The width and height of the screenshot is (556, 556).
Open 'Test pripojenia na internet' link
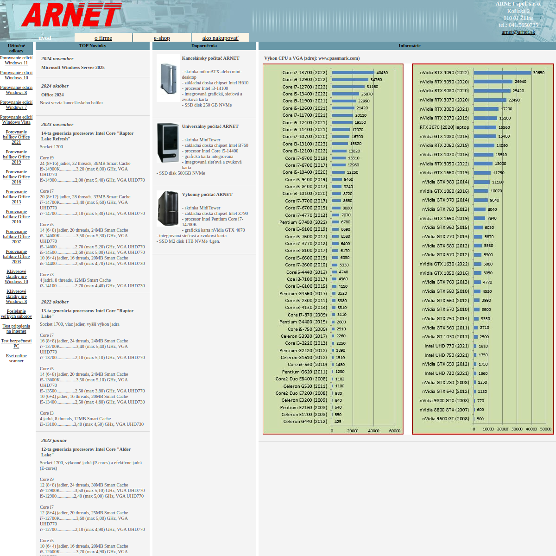(16, 329)
